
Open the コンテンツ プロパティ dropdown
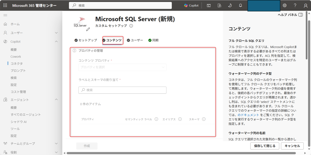tap(122, 67)
